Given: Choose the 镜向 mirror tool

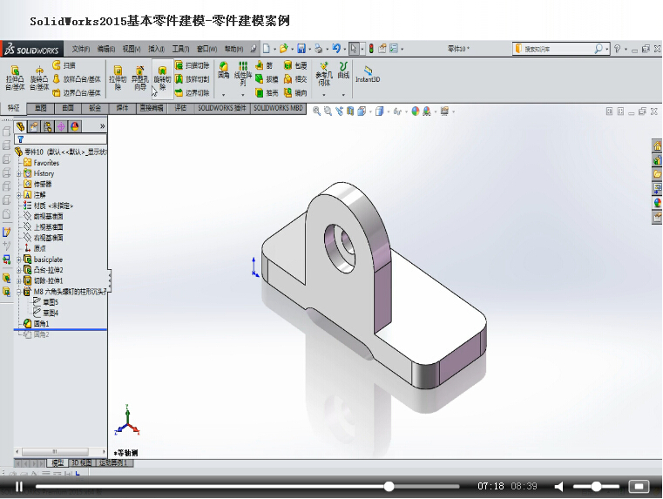Looking at the screenshot, I should pos(295,92).
